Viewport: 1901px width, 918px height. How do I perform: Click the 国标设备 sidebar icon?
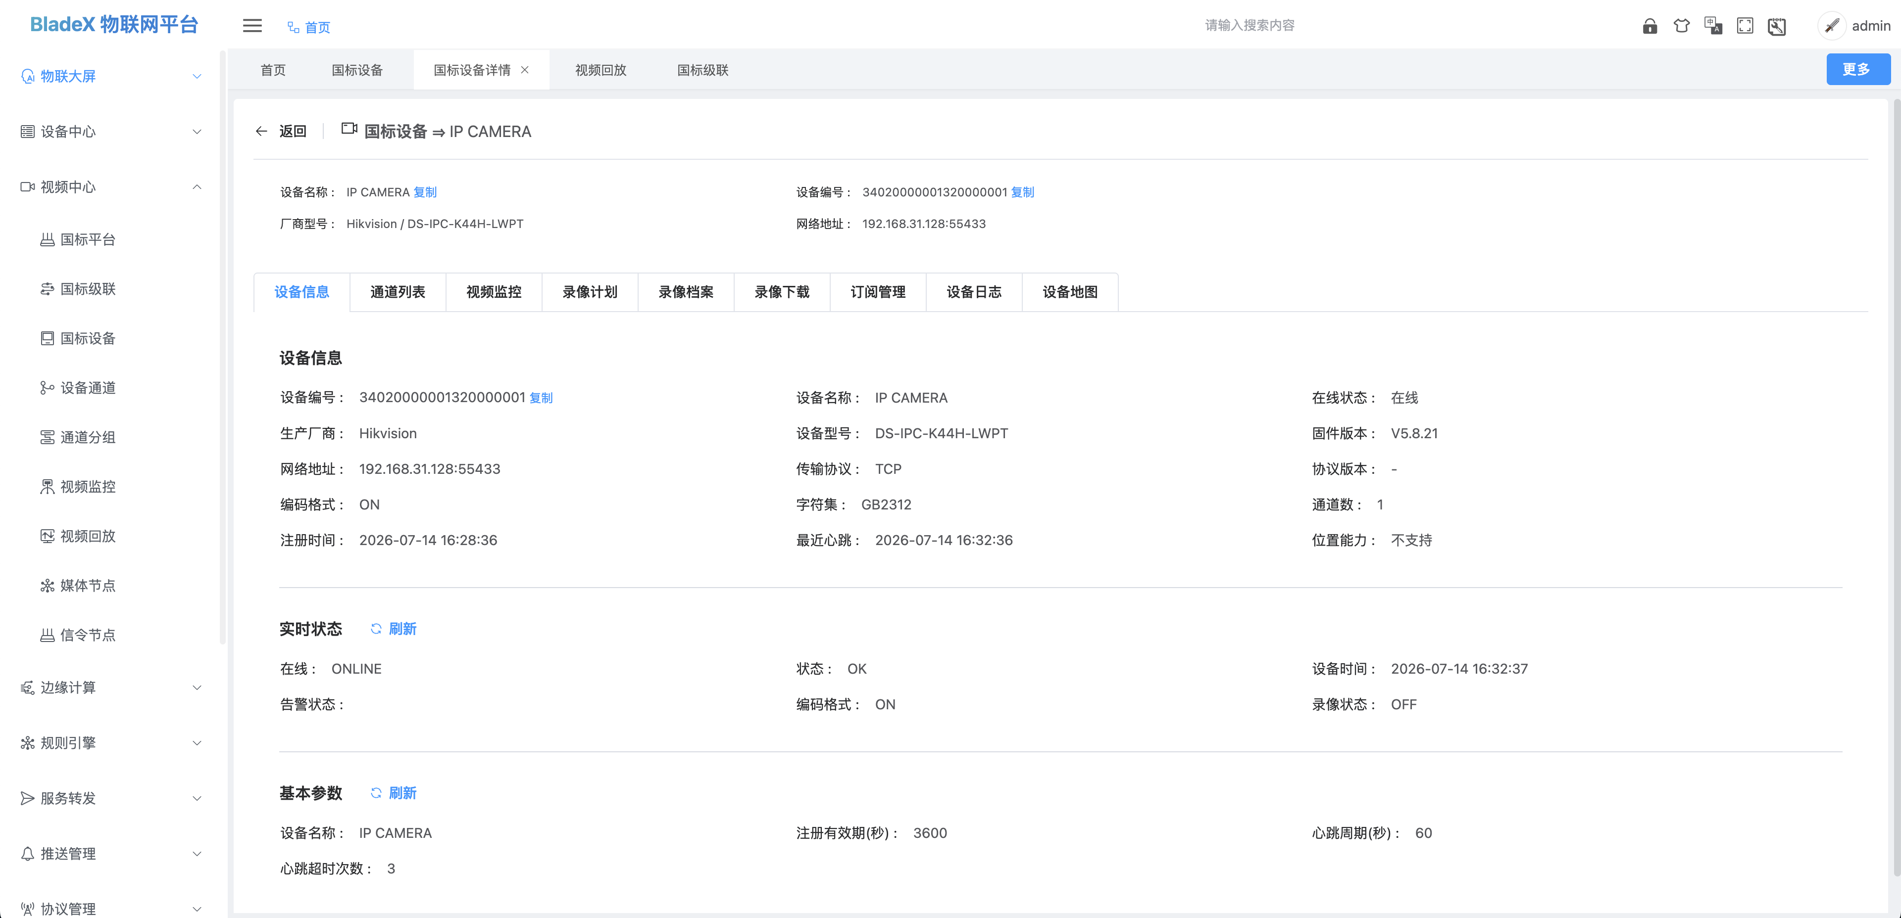point(47,338)
